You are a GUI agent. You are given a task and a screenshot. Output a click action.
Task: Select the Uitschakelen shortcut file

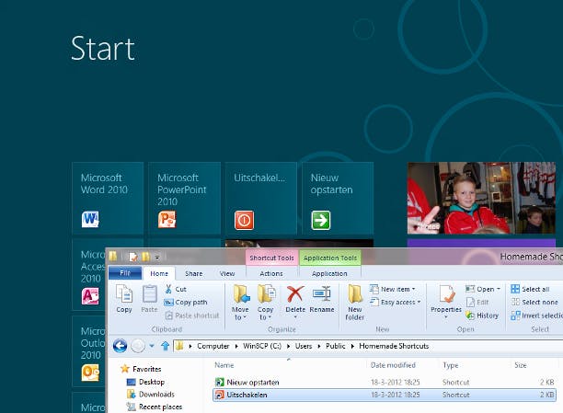(385, 395)
